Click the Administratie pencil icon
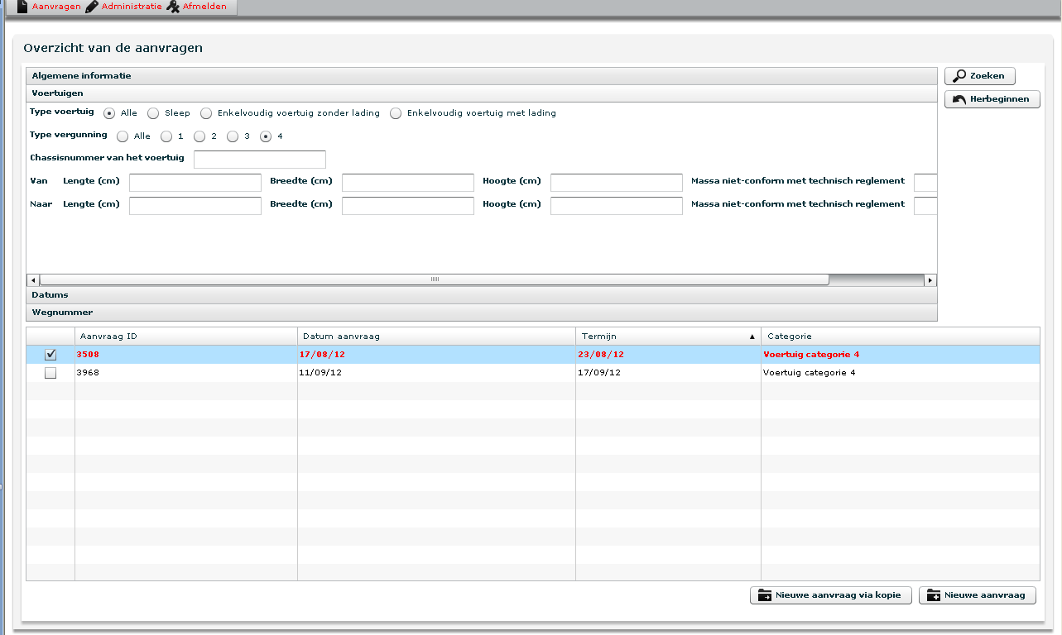The image size is (1062, 635). [92, 7]
